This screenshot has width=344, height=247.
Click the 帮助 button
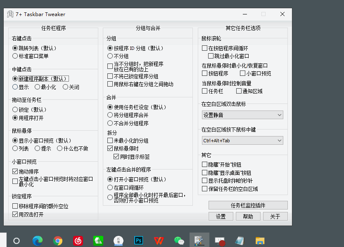[x=248, y=216]
